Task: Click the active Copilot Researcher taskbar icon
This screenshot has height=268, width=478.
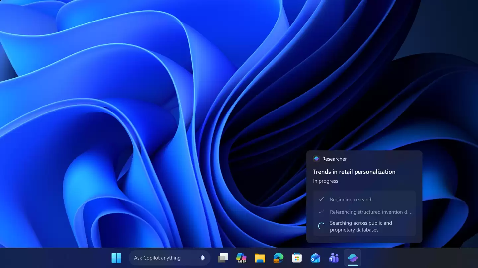Action: pyautogui.click(x=353, y=258)
